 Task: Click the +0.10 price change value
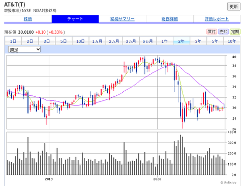coord(41,32)
